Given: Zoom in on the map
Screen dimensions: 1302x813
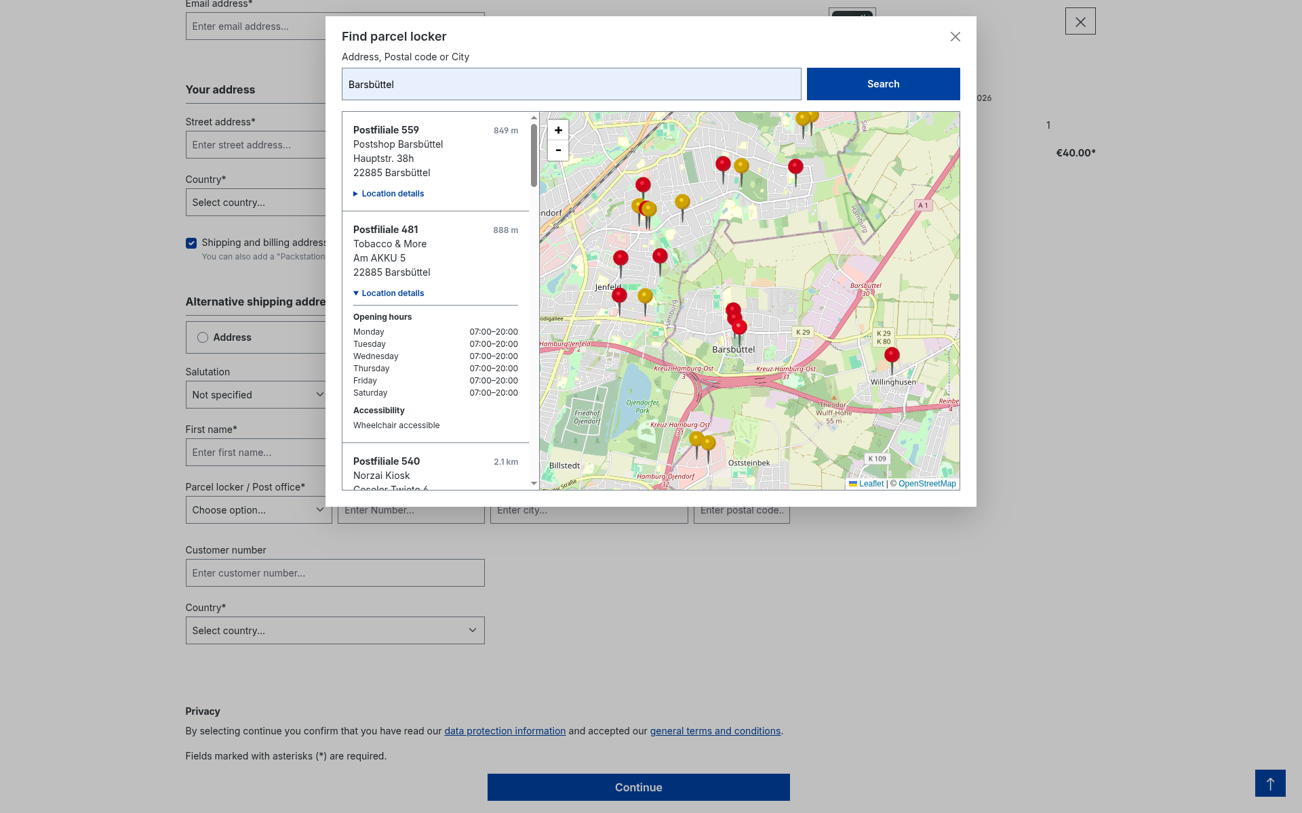Looking at the screenshot, I should tap(558, 130).
